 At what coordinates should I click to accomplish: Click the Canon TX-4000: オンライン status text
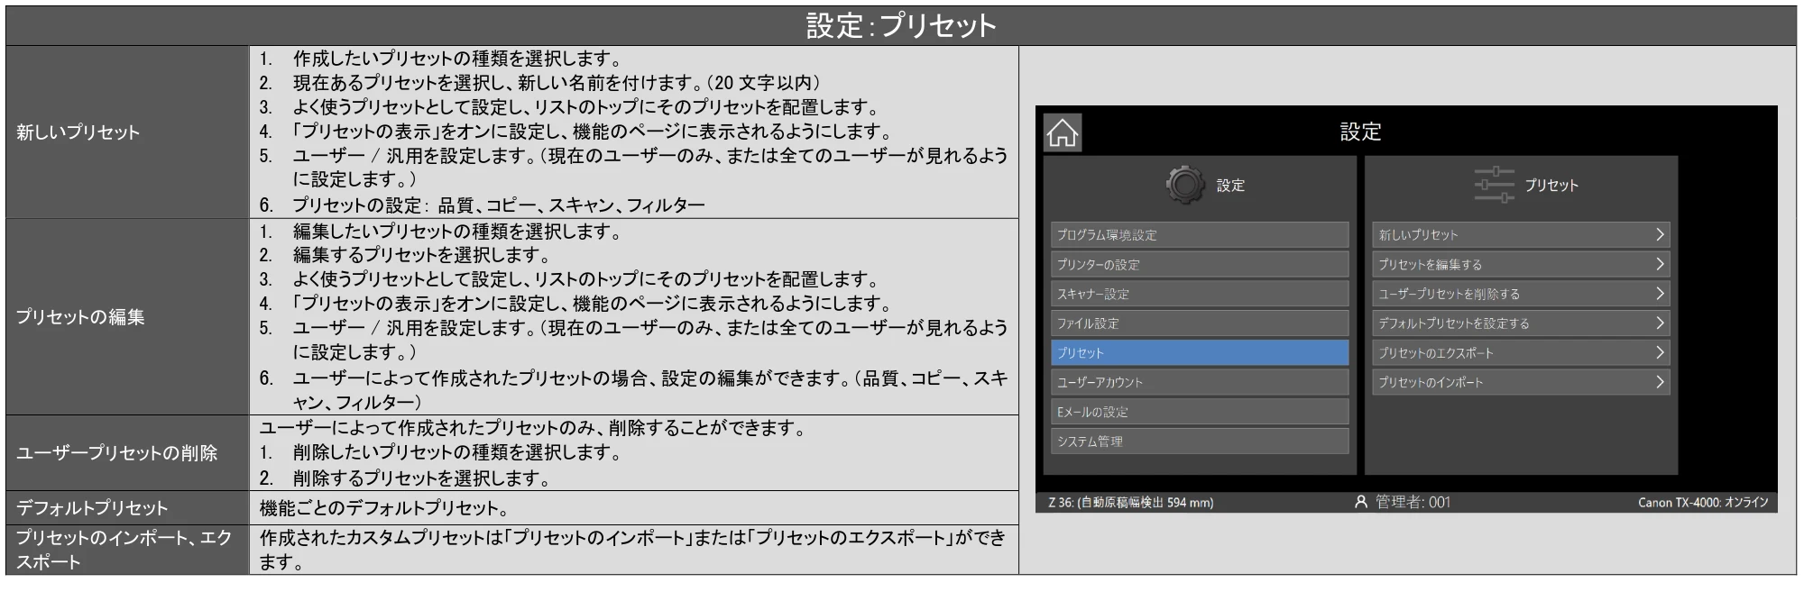1703,502
